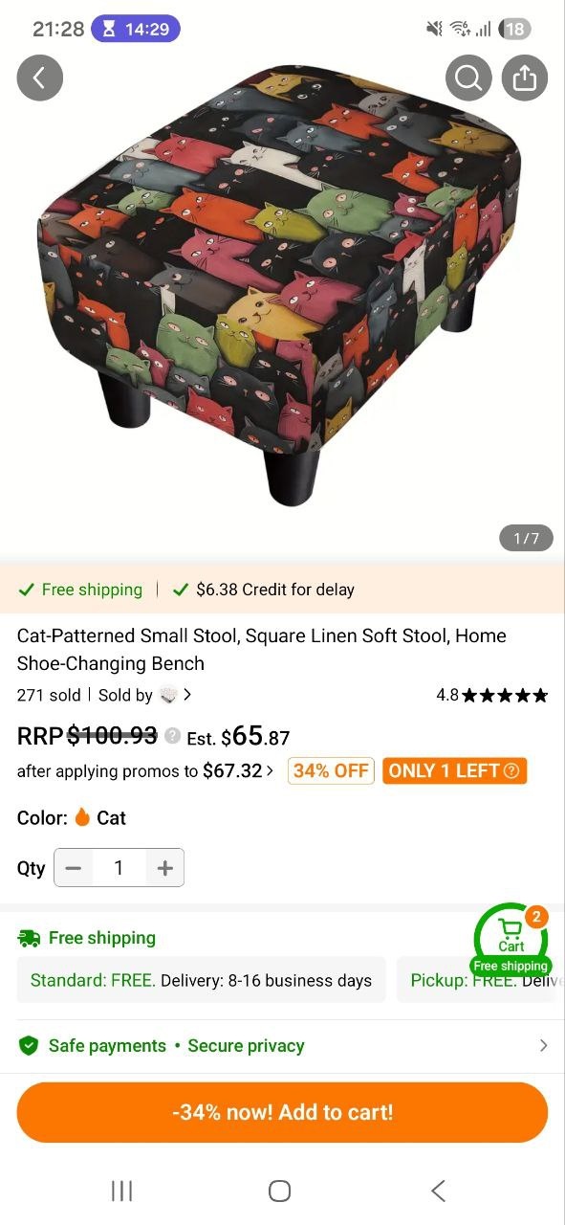Expand promo price $67.32 chevron
The width and height of the screenshot is (565, 1225).
(271, 770)
